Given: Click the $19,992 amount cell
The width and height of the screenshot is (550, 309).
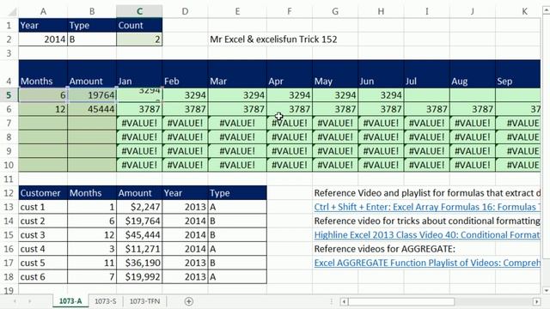Looking at the screenshot, I should click(139, 276).
